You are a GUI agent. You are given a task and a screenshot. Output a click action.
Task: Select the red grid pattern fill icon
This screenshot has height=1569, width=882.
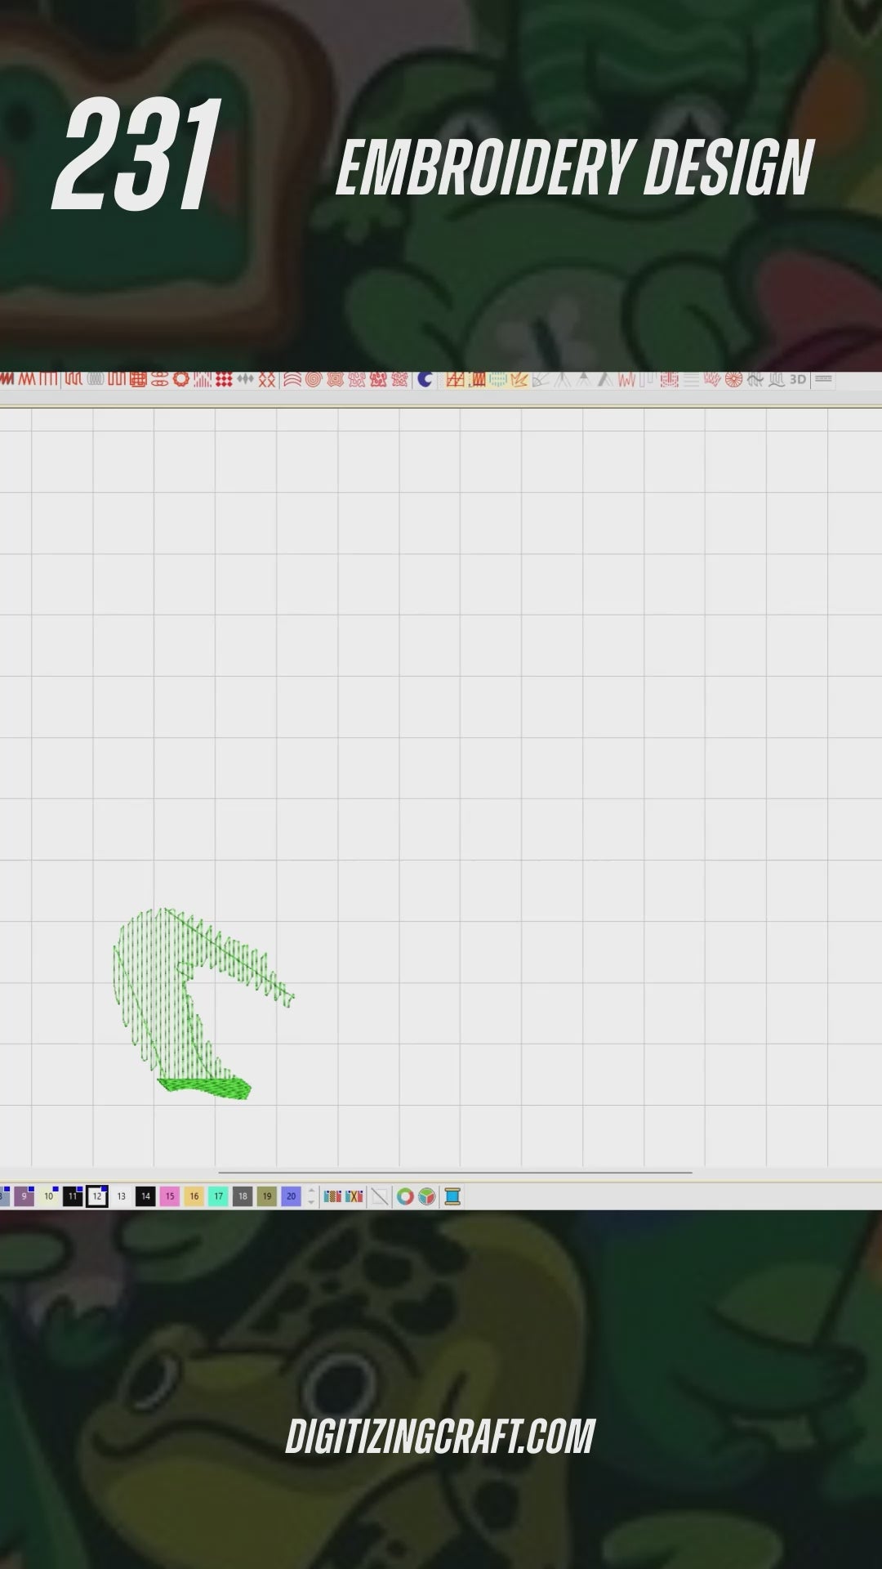(138, 379)
